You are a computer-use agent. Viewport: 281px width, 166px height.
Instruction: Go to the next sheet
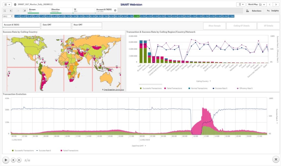276,5
